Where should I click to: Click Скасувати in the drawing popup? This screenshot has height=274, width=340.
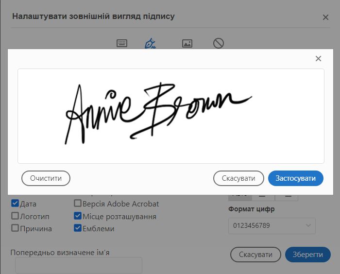click(238, 178)
